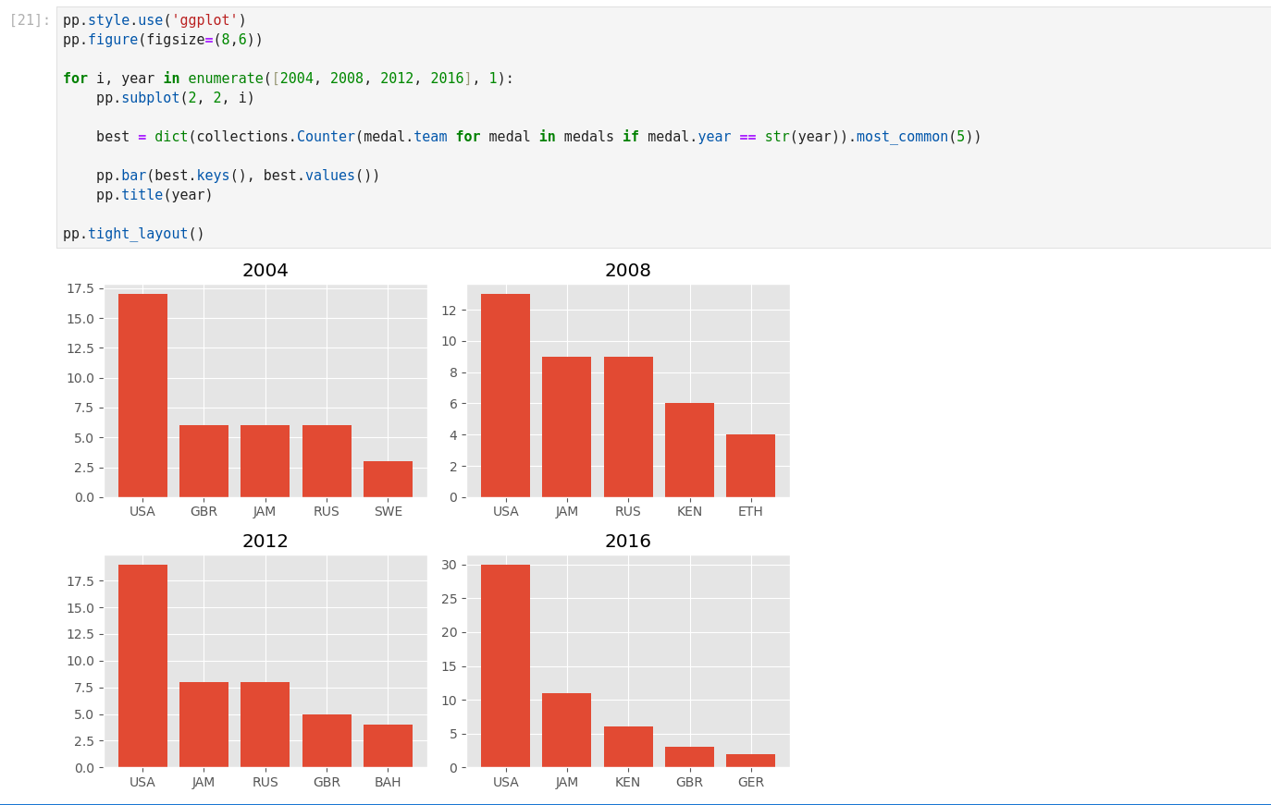Click the 2004 subplot title
The height and width of the screenshot is (805, 1271).
pyautogui.click(x=265, y=271)
